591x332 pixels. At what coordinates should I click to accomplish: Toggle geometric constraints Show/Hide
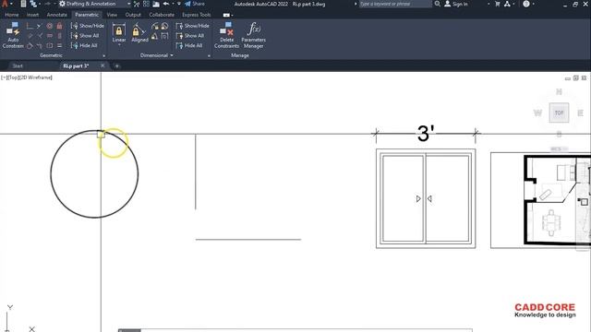pos(88,26)
